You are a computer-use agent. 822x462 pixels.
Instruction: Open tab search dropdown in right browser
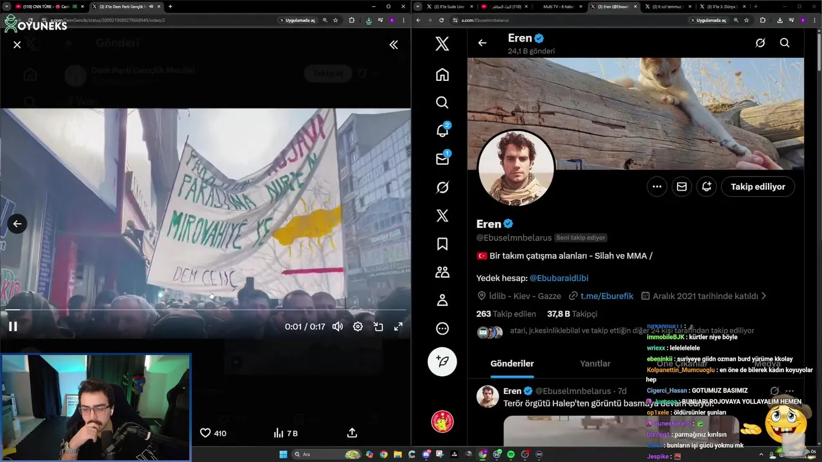[418, 6]
